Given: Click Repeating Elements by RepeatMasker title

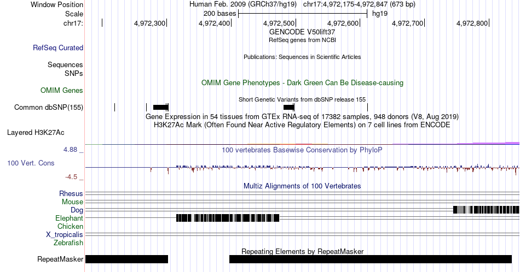Looking at the screenshot, I should point(302,251).
